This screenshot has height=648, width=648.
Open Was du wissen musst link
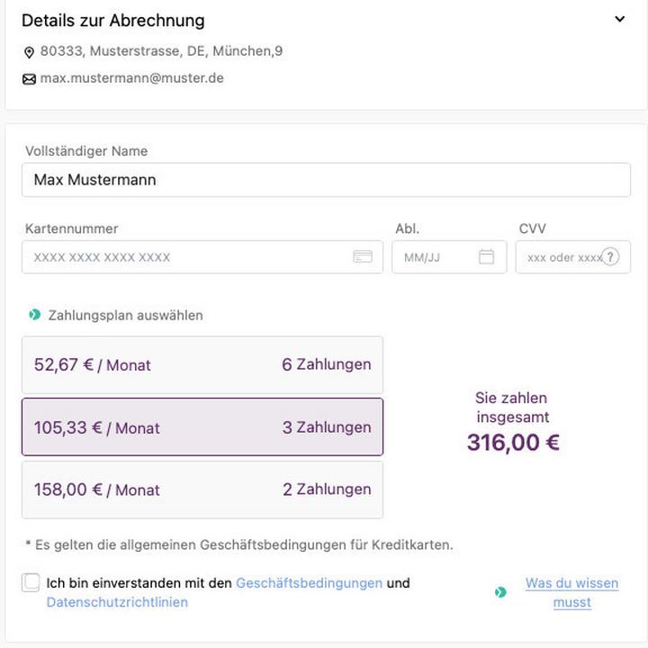(x=572, y=592)
